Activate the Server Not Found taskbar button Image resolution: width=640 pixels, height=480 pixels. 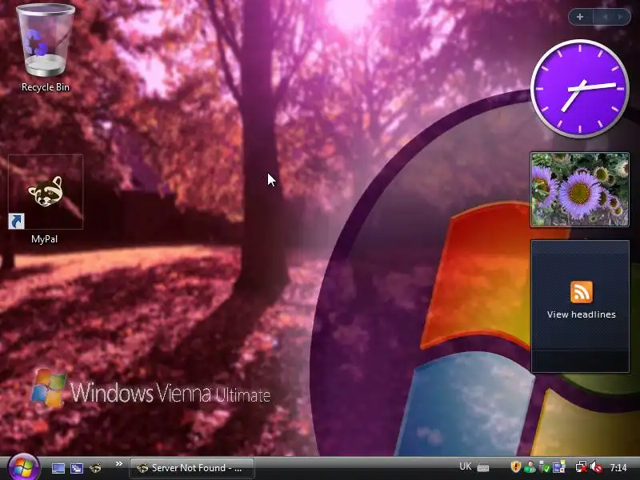(x=192, y=468)
